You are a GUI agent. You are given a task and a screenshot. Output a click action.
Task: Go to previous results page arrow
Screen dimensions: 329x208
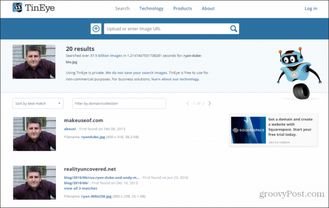188,103
